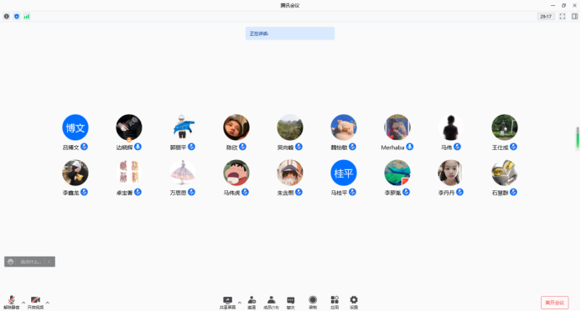The image size is (581, 311).
Task: Click the vertical scrollbar on right
Action: coord(578,137)
